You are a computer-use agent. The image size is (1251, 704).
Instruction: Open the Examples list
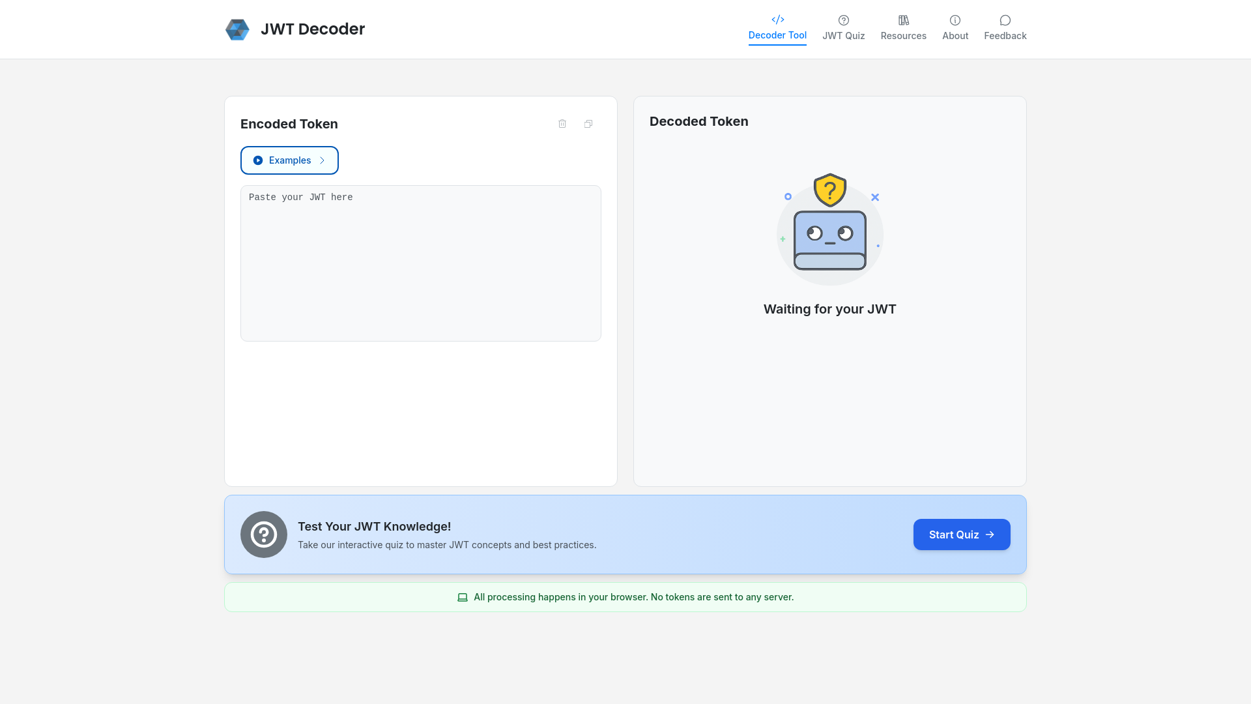coord(289,160)
